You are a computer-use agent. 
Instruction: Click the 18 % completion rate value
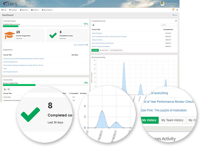(x=86, y=24)
